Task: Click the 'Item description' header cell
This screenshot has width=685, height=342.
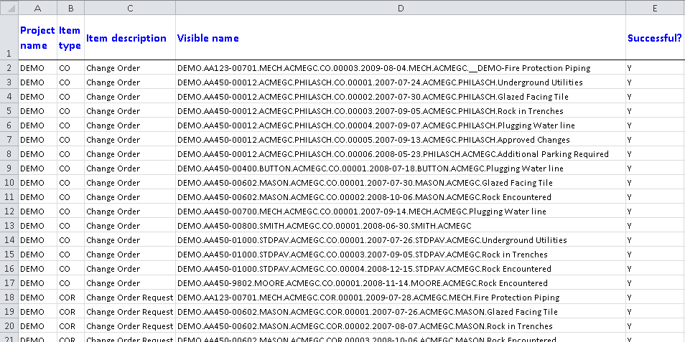Action: [x=126, y=38]
